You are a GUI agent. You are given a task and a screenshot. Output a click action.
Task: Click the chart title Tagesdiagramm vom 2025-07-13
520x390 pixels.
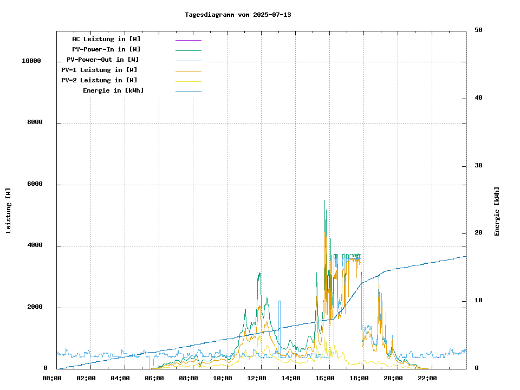tap(238, 15)
